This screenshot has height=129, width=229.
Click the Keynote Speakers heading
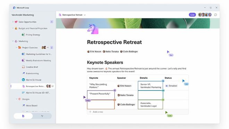click(105, 62)
